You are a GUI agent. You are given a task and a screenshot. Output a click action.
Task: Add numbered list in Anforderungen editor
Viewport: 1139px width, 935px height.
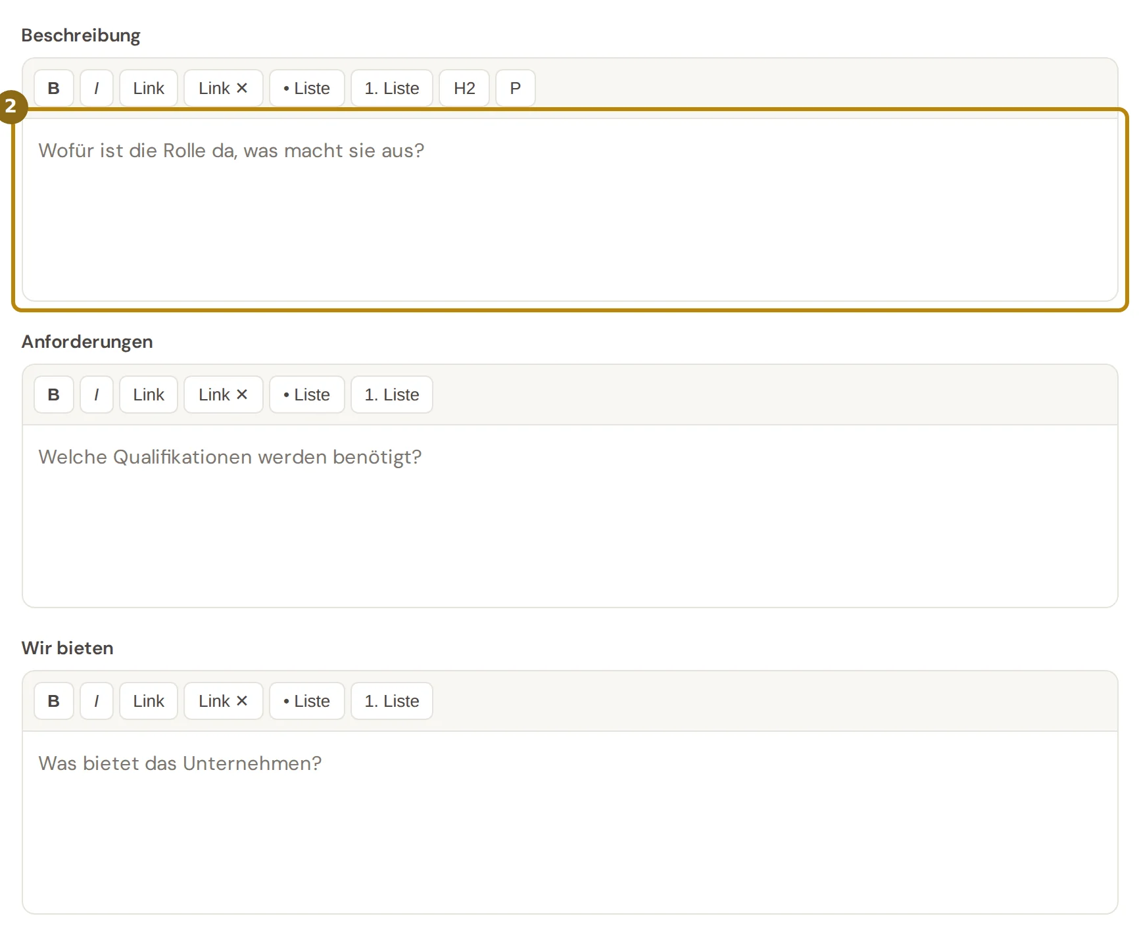pos(392,395)
